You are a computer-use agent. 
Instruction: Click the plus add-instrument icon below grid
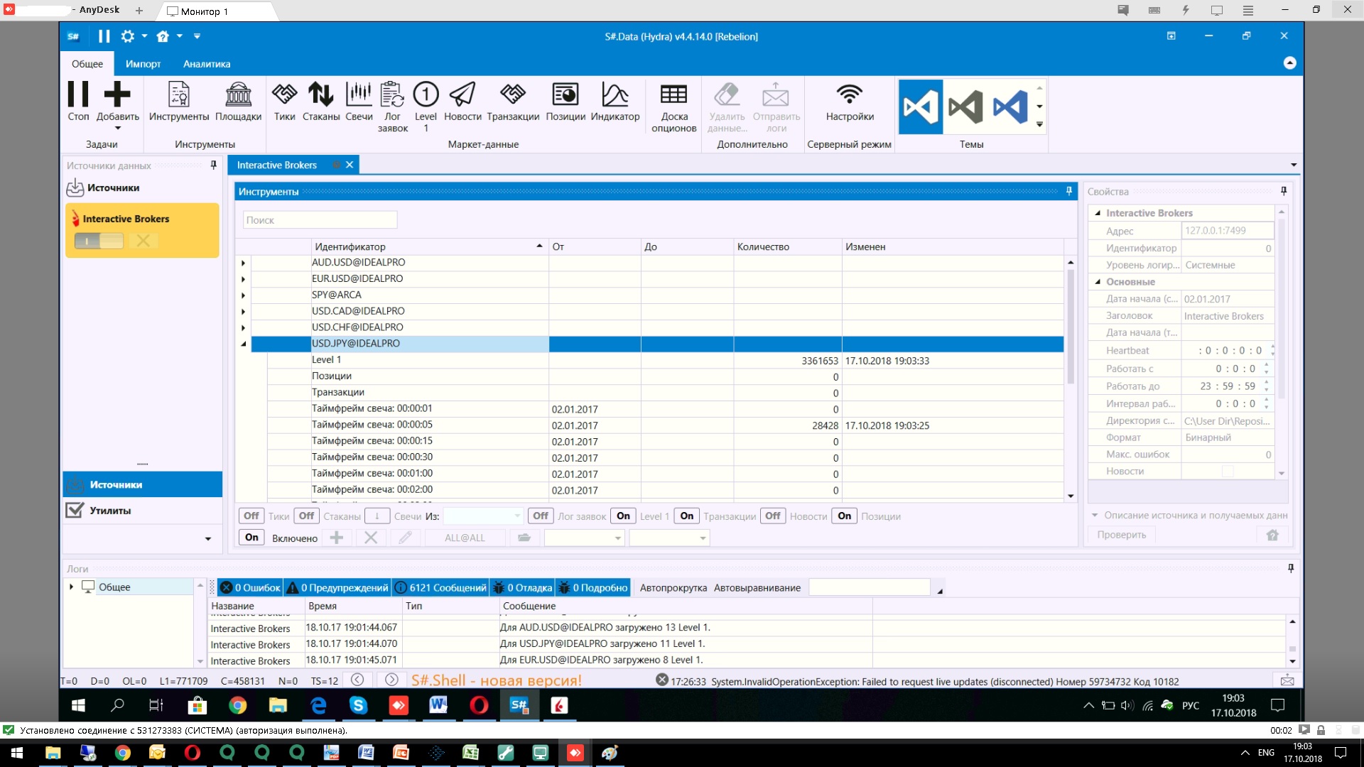(x=337, y=538)
